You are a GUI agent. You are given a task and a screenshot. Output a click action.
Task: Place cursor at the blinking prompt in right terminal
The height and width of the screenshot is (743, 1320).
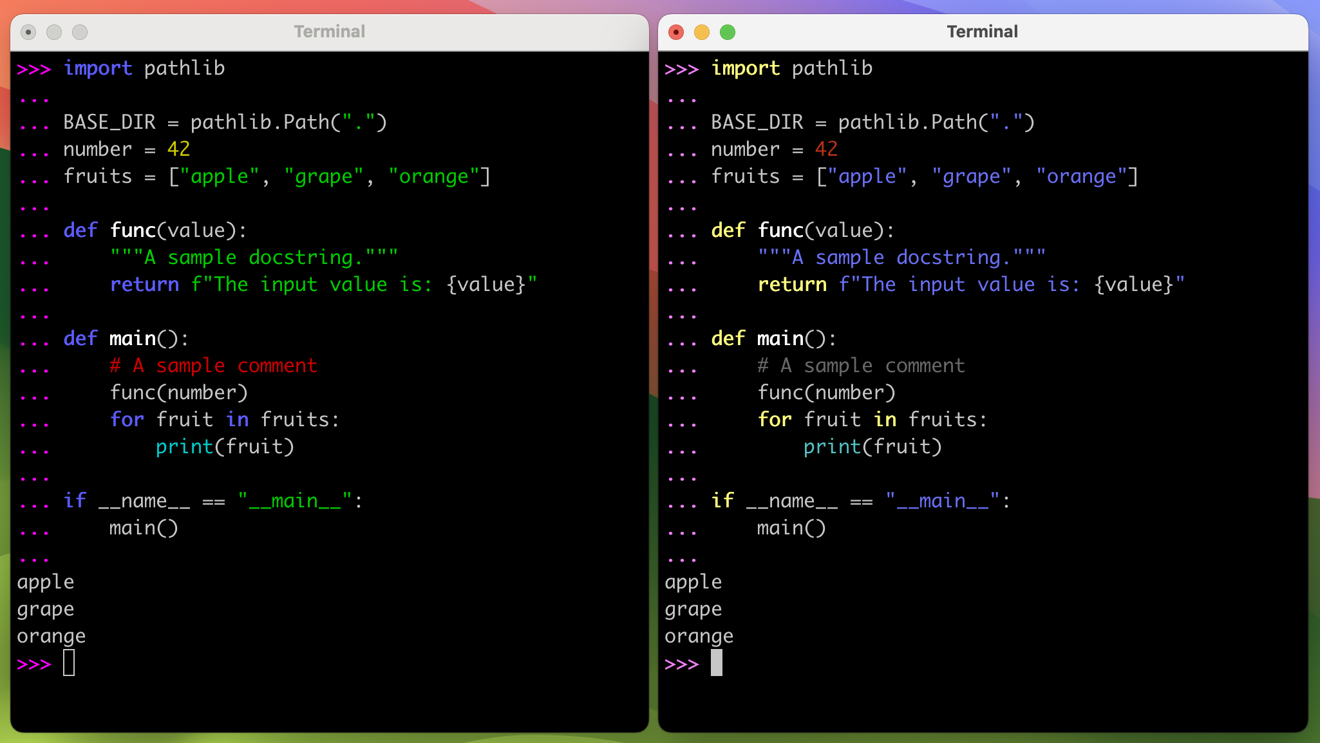[717, 663]
